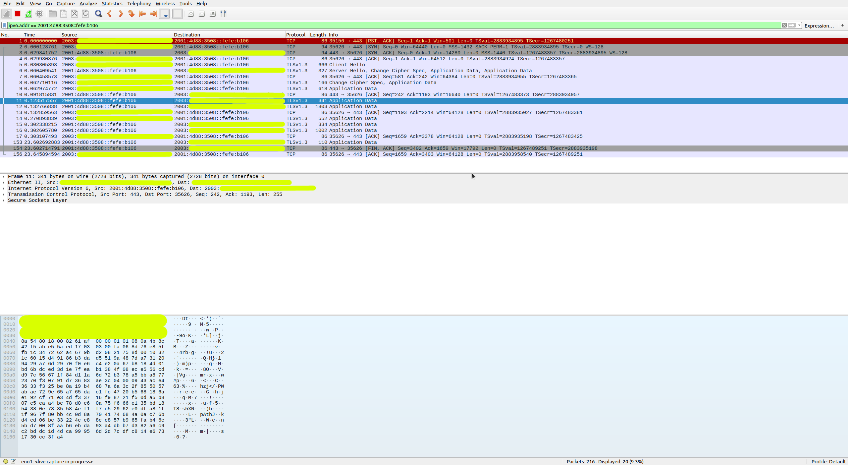Screen dimensions: 848x465
Task: Restart the current capture with green fin
Action: pos(28,14)
